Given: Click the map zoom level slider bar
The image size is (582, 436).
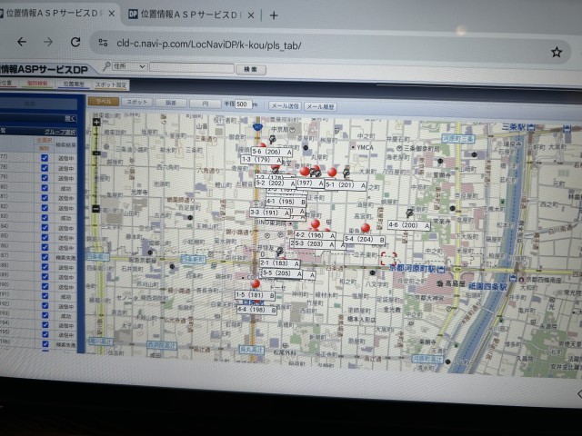Looking at the screenshot, I should [x=96, y=165].
